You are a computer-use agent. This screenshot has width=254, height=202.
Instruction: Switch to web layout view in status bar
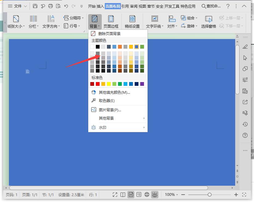point(147,195)
